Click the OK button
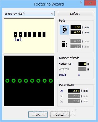 pyautogui.click(x=38, y=115)
